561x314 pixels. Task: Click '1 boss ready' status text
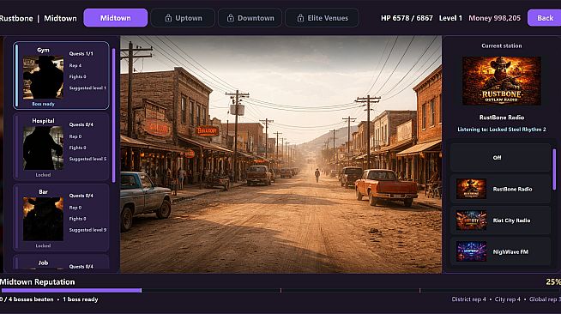(x=81, y=299)
